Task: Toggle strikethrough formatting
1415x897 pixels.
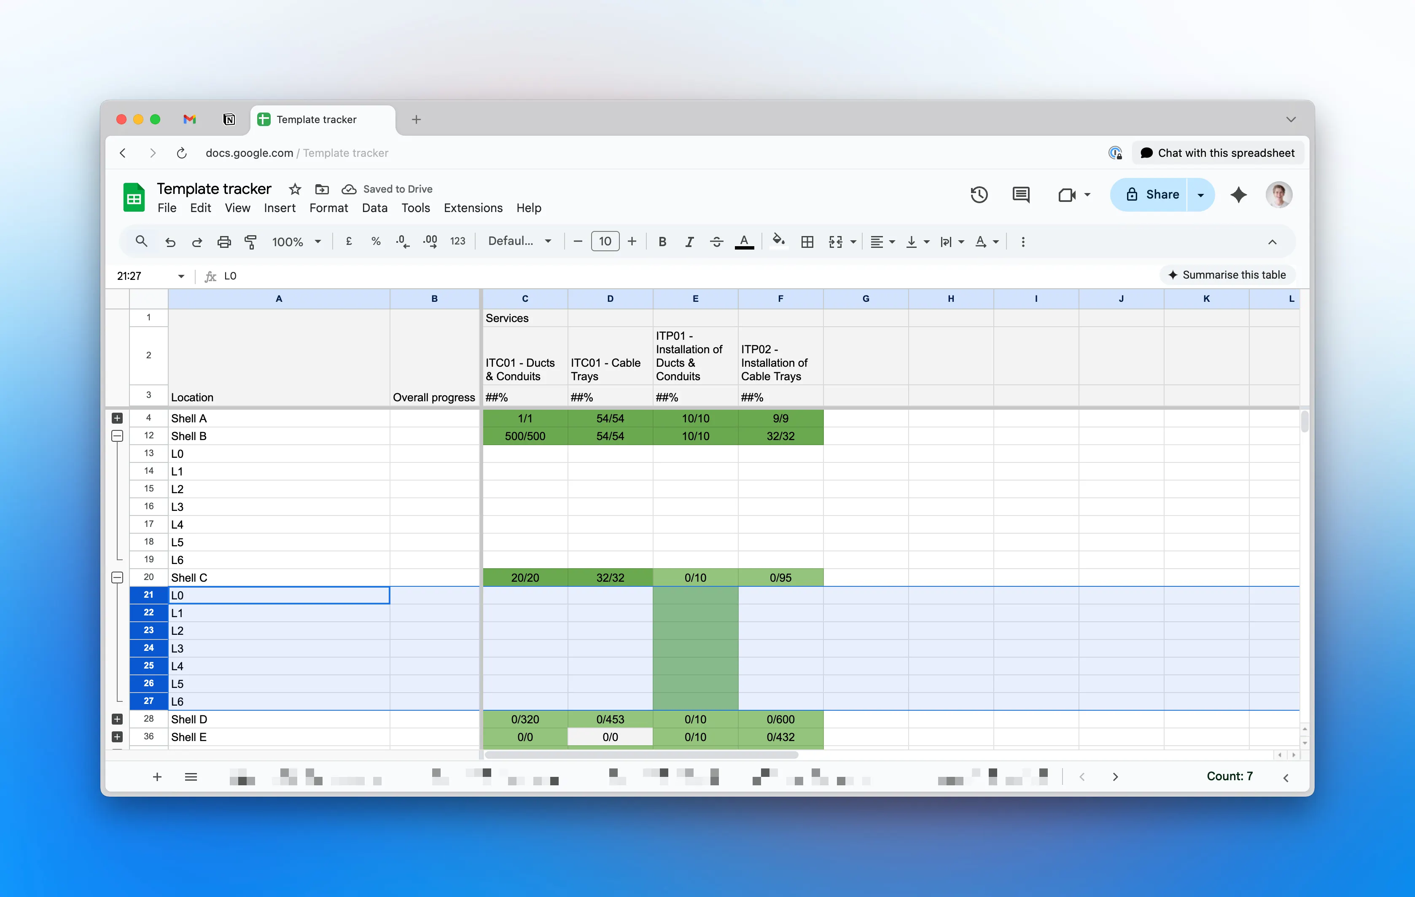Action: click(716, 242)
